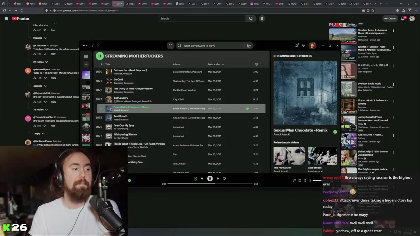Expand 1 reply under ThunderBrainFilmz comment

(39, 134)
